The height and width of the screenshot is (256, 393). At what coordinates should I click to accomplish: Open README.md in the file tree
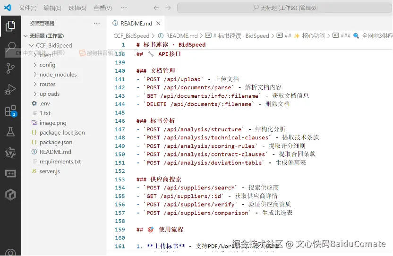(55, 152)
